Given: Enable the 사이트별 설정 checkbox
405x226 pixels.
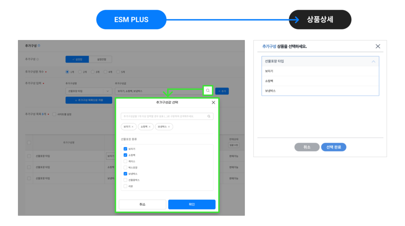Looking at the screenshot, I should point(54,114).
